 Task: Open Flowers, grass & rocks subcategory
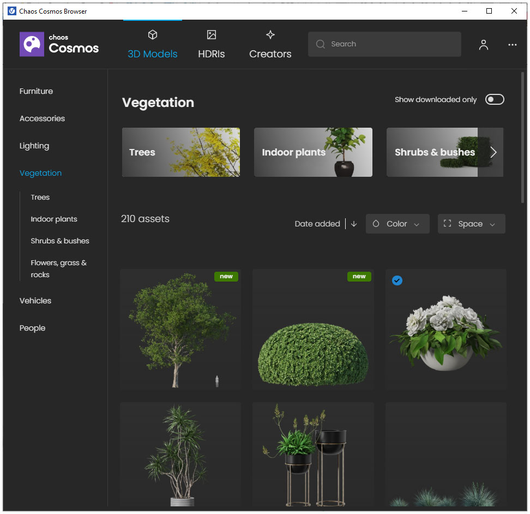[59, 268]
